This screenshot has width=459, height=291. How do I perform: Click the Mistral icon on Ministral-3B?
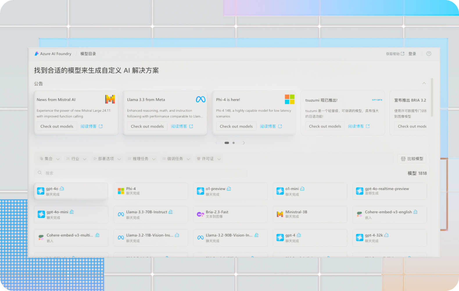tap(280, 214)
